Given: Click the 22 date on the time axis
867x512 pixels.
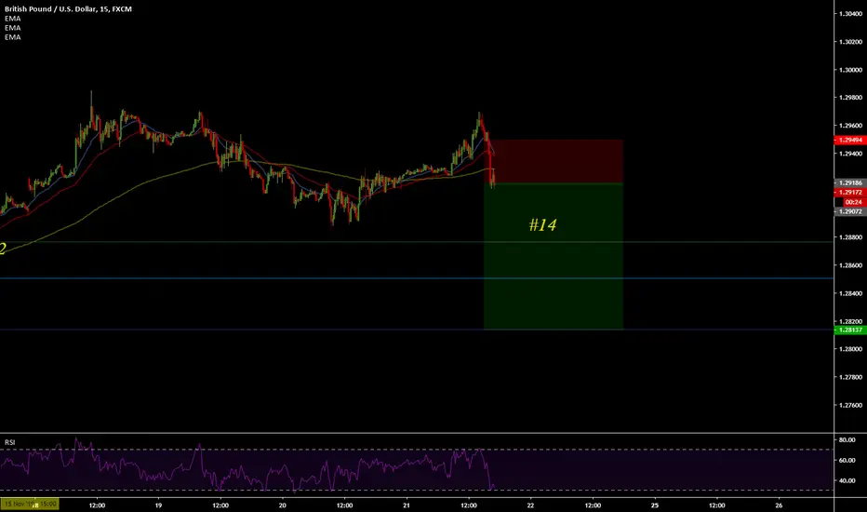Looking at the screenshot, I should [x=531, y=505].
